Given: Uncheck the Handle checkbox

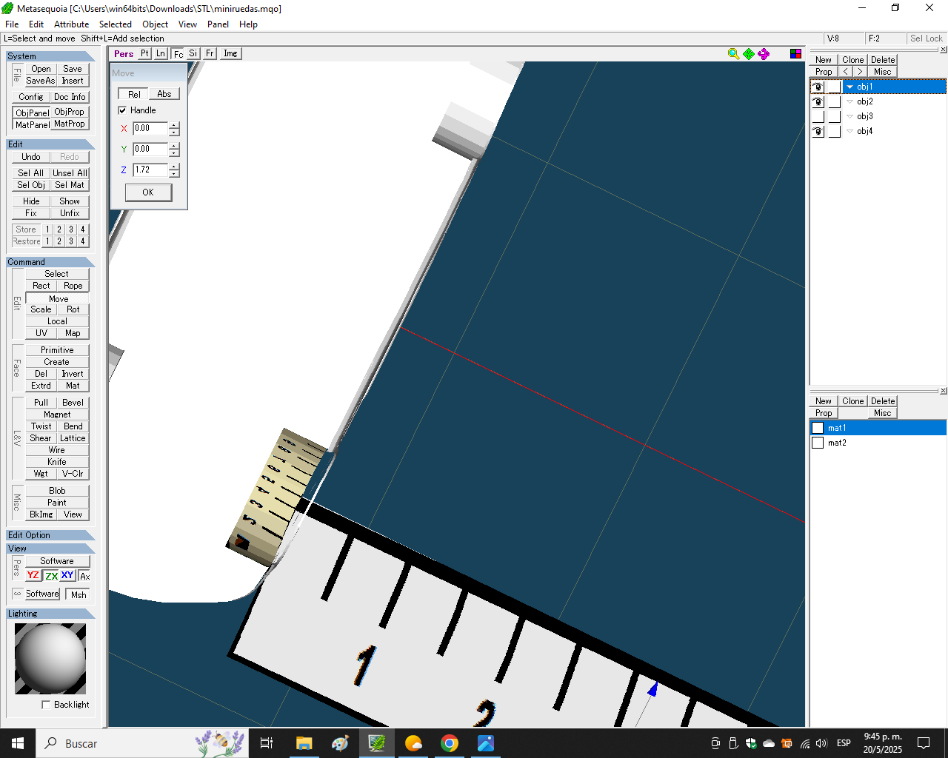Looking at the screenshot, I should click(123, 110).
